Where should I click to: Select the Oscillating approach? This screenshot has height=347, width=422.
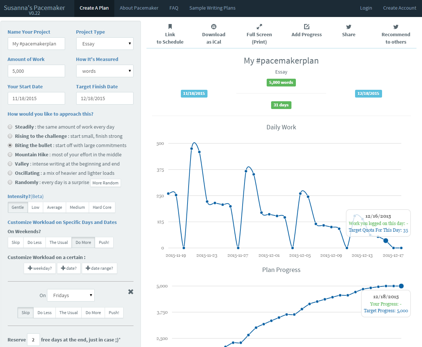pyautogui.click(x=10, y=173)
